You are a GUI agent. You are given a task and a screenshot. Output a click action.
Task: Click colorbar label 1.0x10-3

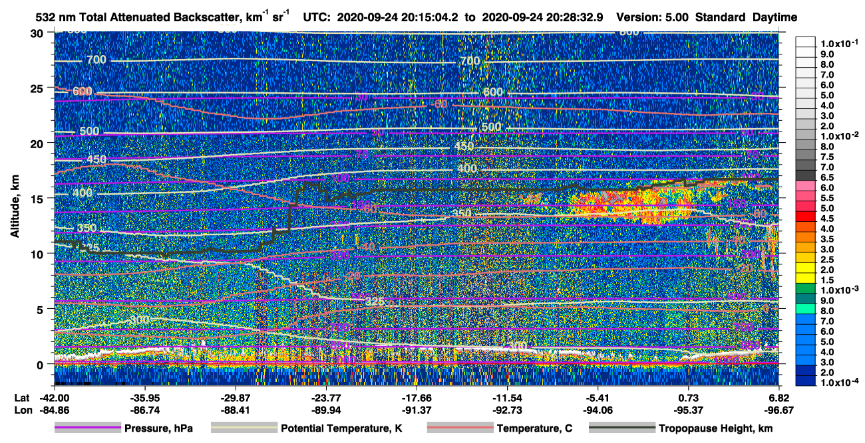pos(840,290)
